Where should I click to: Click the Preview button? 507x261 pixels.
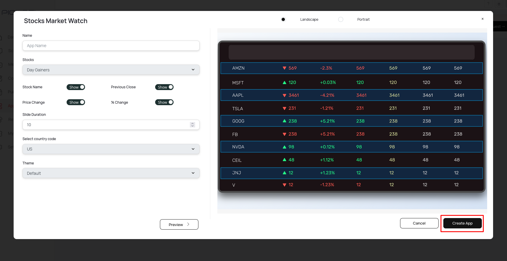179,225
